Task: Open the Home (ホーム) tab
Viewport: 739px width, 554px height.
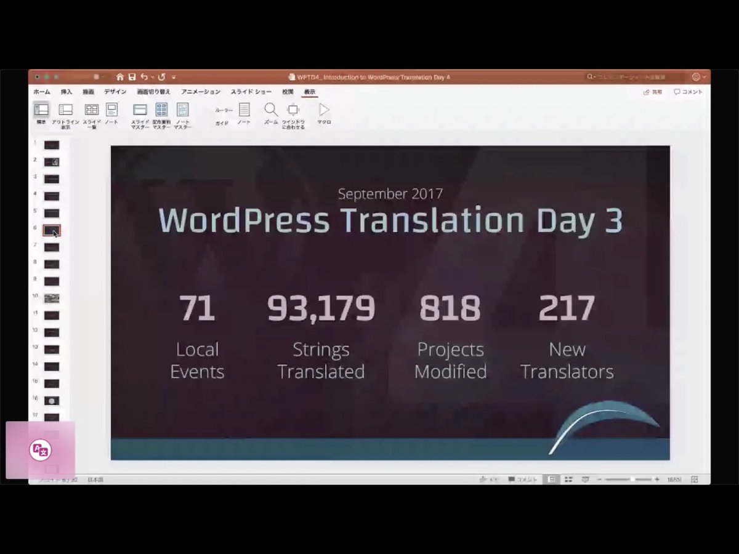Action: pyautogui.click(x=42, y=92)
